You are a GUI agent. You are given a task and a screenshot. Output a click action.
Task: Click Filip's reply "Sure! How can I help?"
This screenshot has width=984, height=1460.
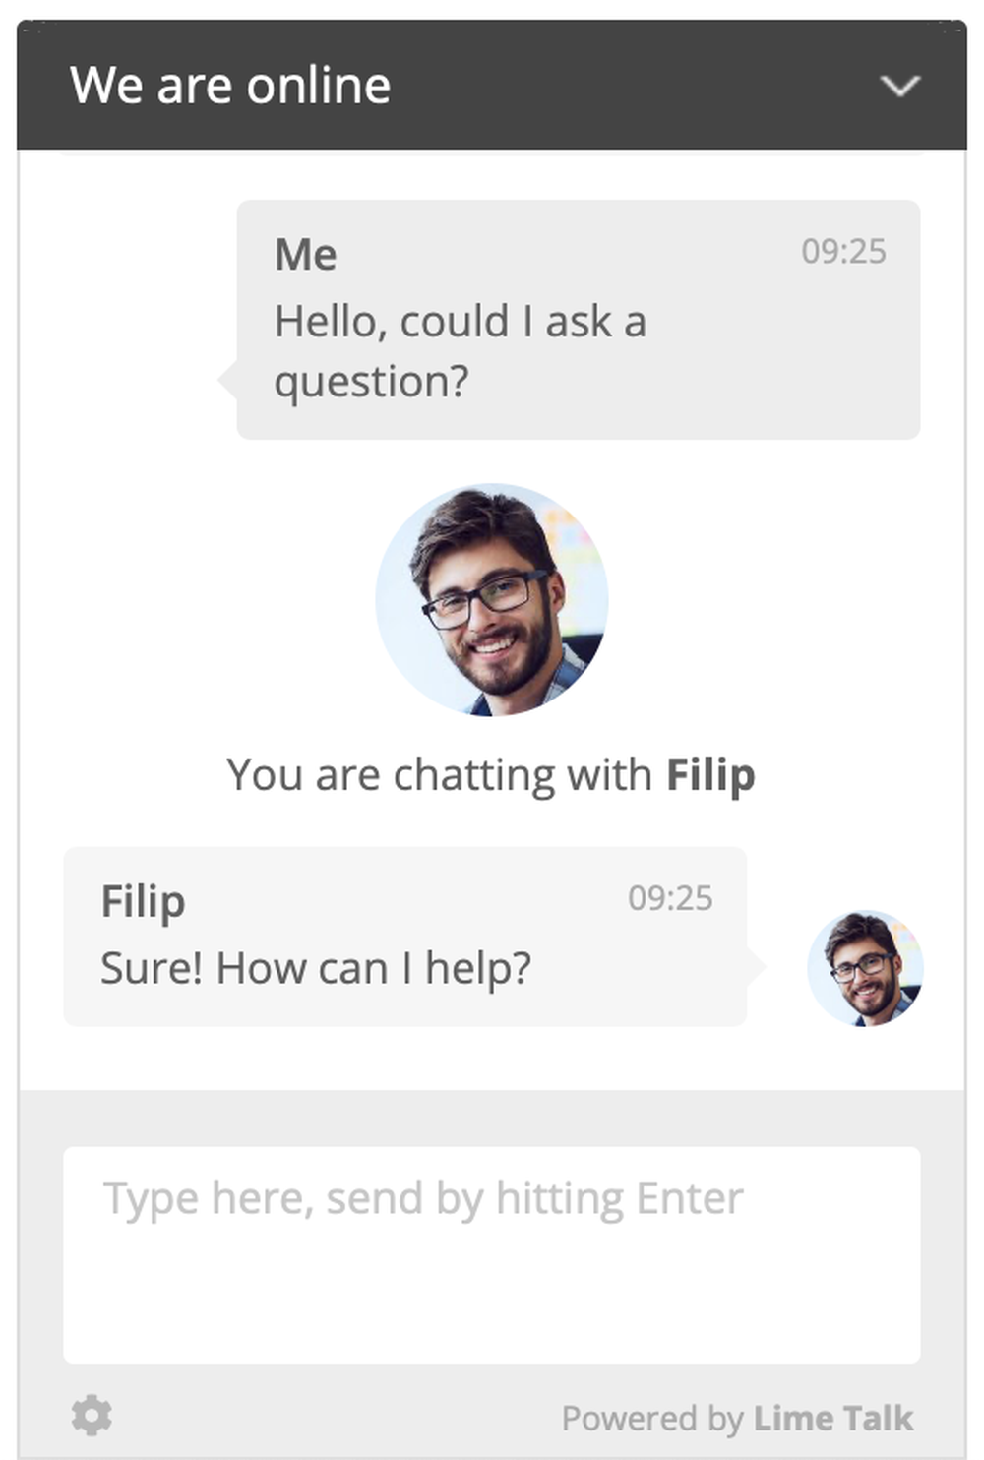coord(316,968)
